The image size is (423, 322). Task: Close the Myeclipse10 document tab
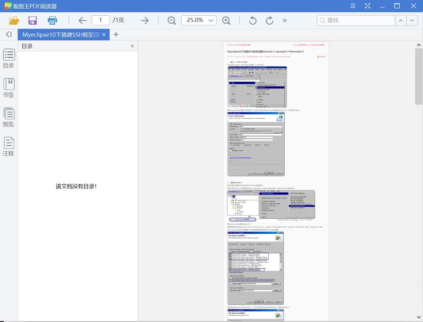[104, 35]
